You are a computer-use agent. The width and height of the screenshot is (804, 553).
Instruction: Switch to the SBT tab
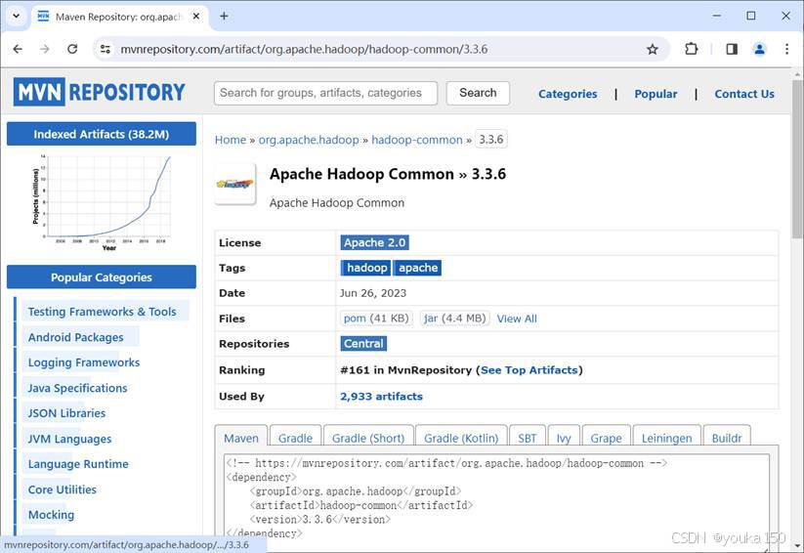pyautogui.click(x=528, y=438)
